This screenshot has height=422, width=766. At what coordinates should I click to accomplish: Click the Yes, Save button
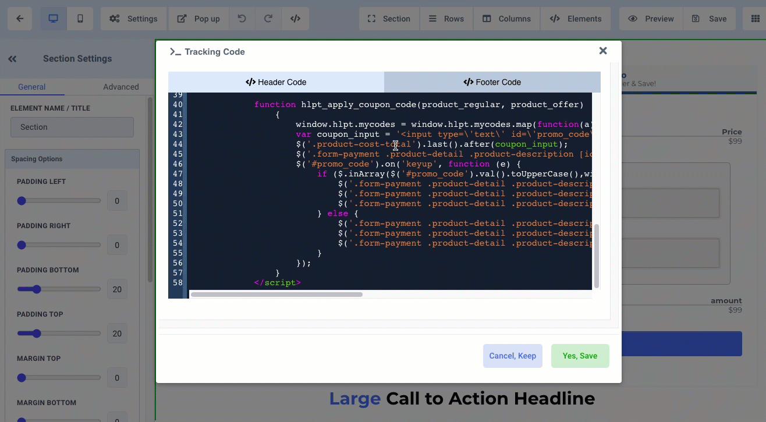pos(580,356)
